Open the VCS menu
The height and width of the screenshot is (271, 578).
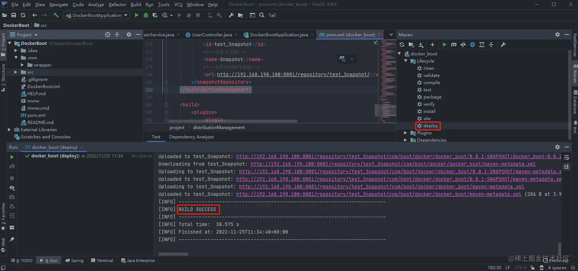(178, 5)
